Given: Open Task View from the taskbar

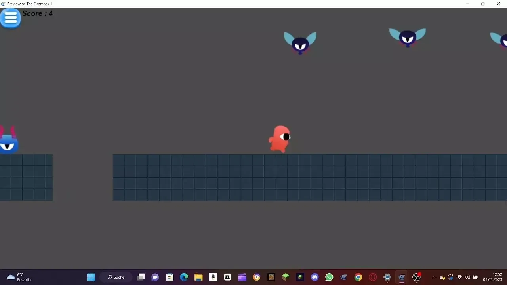Looking at the screenshot, I should 141,277.
